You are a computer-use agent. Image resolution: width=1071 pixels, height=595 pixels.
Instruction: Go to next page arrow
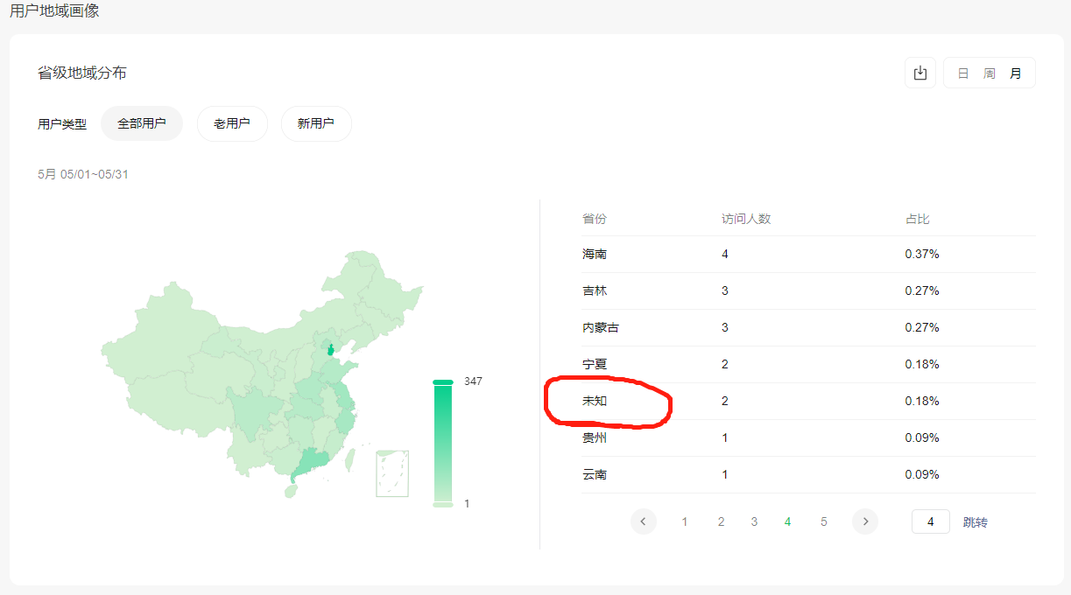[x=865, y=521]
